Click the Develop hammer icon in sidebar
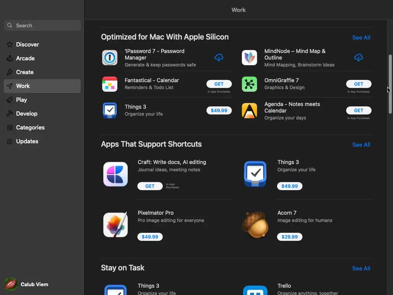Screen dimensions: 393x295 click(x=10, y=114)
